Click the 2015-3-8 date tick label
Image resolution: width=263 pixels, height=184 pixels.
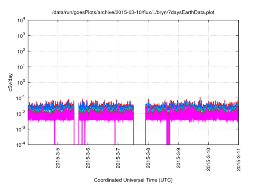pos(148,158)
